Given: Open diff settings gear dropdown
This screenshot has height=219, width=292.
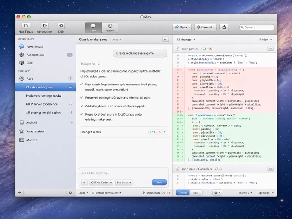Looking at the screenshot, I should [217, 193].
